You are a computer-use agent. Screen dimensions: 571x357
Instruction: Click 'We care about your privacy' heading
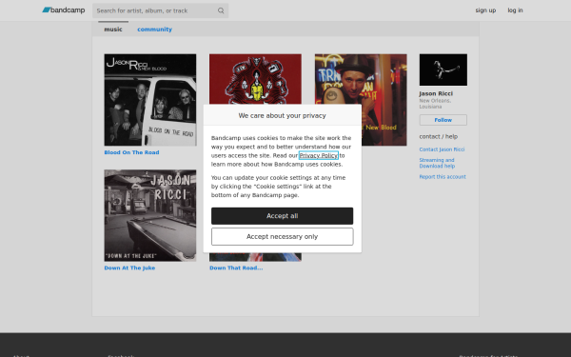pyautogui.click(x=283, y=115)
